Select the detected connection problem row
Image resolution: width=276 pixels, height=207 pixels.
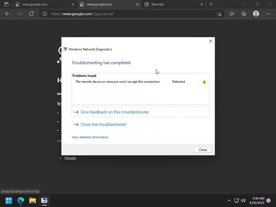click(x=141, y=82)
